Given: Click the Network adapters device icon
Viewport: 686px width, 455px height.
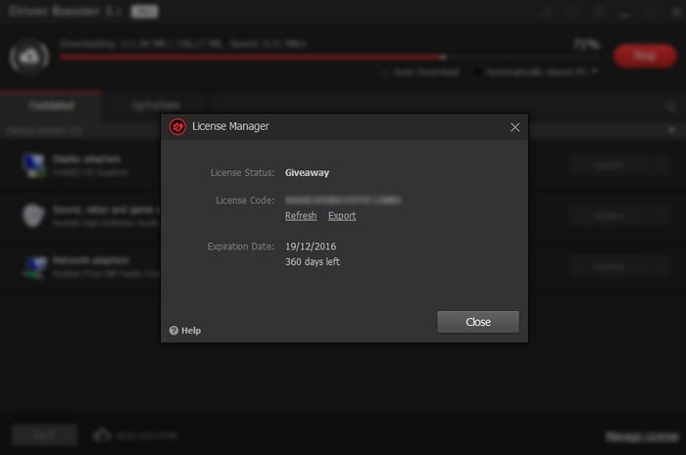Looking at the screenshot, I should (x=32, y=266).
